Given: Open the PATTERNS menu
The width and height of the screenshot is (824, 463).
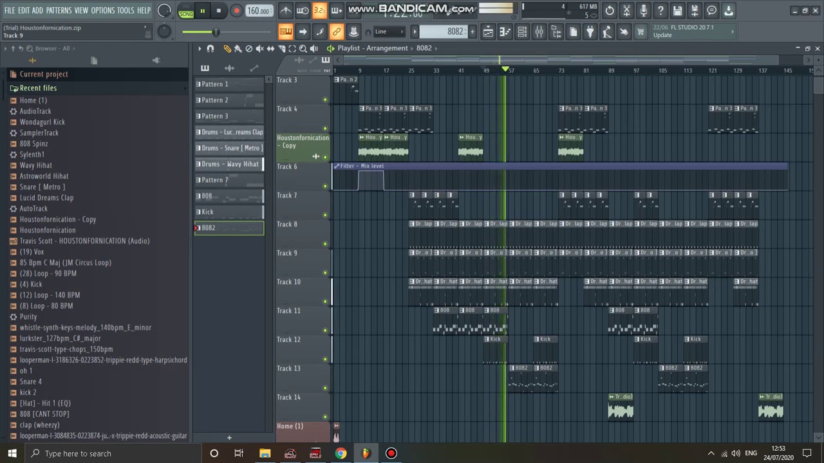Looking at the screenshot, I should pyautogui.click(x=59, y=10).
